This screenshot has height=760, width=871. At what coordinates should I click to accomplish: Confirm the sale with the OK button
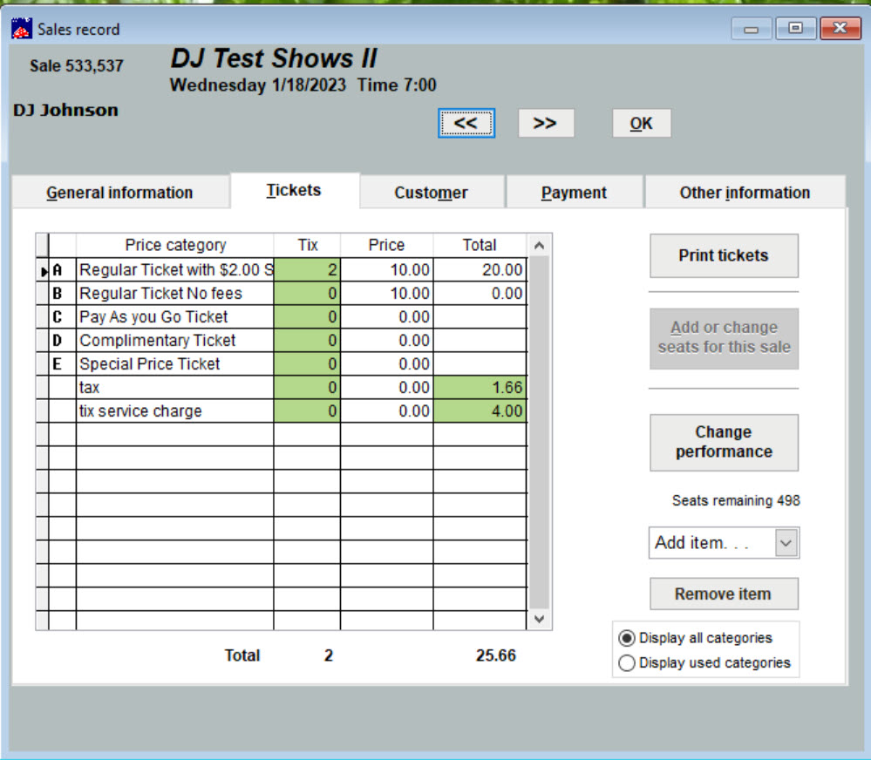point(641,124)
